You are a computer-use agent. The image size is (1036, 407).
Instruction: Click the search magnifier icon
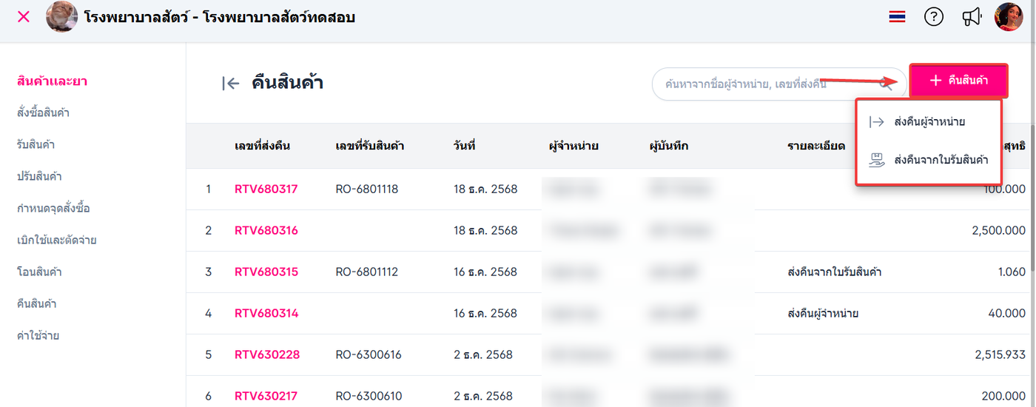(x=885, y=84)
